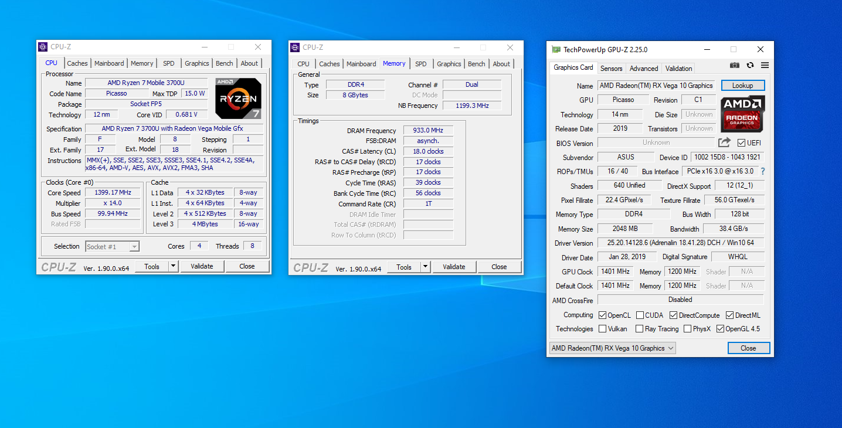
Task: Click CPU-Z title icon of left window
Action: point(43,47)
